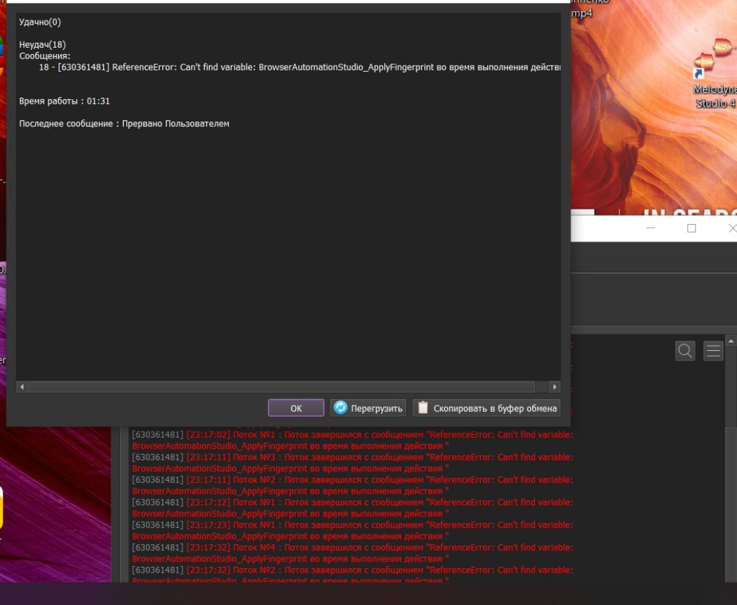Close the background application window

tap(732, 228)
